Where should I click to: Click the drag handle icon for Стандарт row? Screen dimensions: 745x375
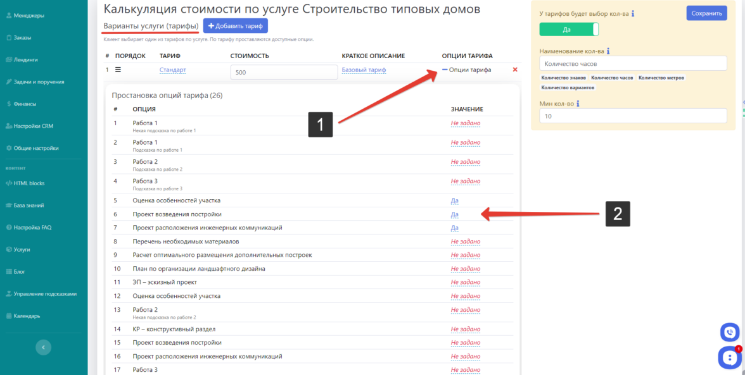(118, 70)
